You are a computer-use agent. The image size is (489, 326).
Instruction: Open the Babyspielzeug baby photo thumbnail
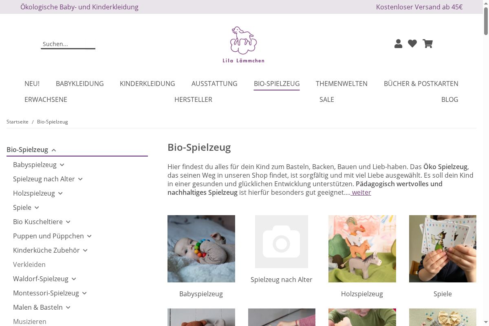click(201, 249)
